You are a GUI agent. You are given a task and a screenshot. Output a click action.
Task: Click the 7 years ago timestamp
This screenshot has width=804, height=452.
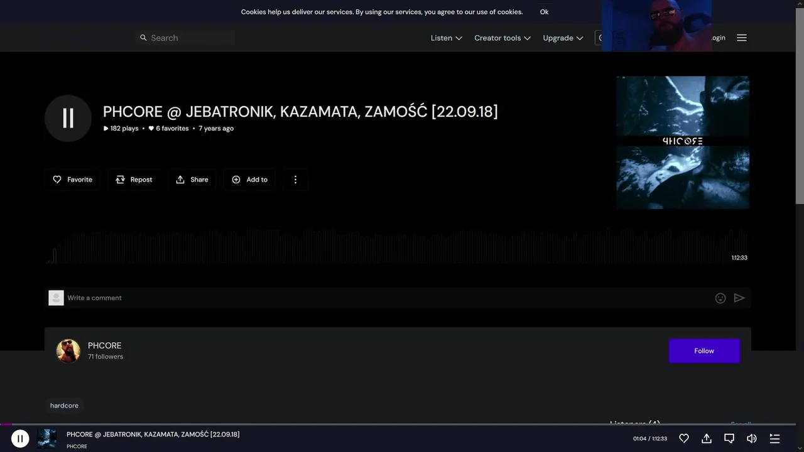[216, 128]
